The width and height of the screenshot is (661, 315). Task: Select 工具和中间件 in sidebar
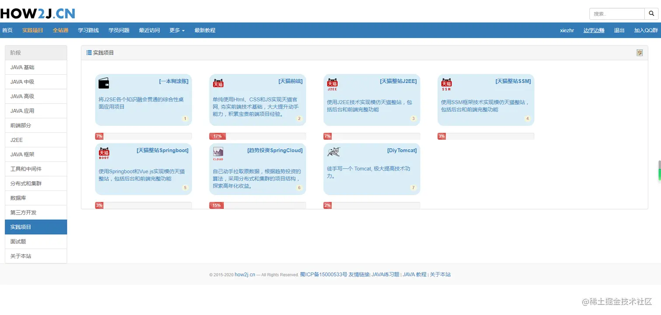36,169
